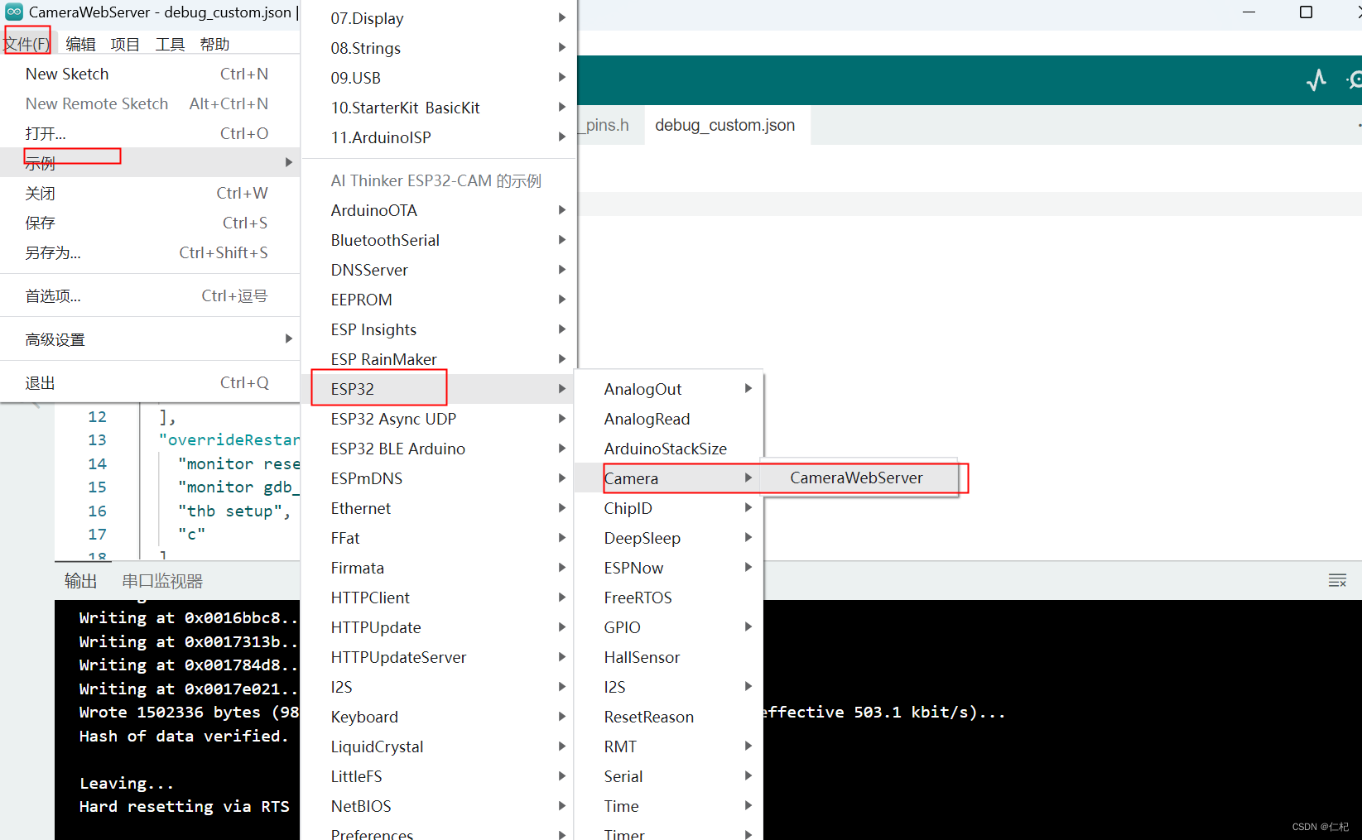
Task: Open Firmata examples submenu
Action: (439, 568)
